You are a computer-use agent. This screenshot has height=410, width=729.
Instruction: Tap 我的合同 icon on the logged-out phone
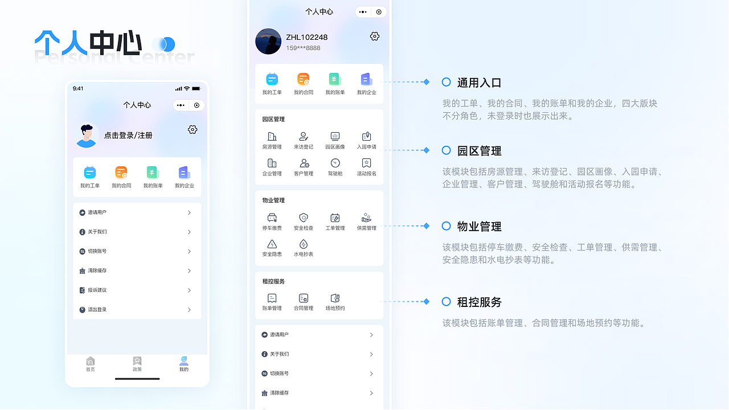[121, 173]
